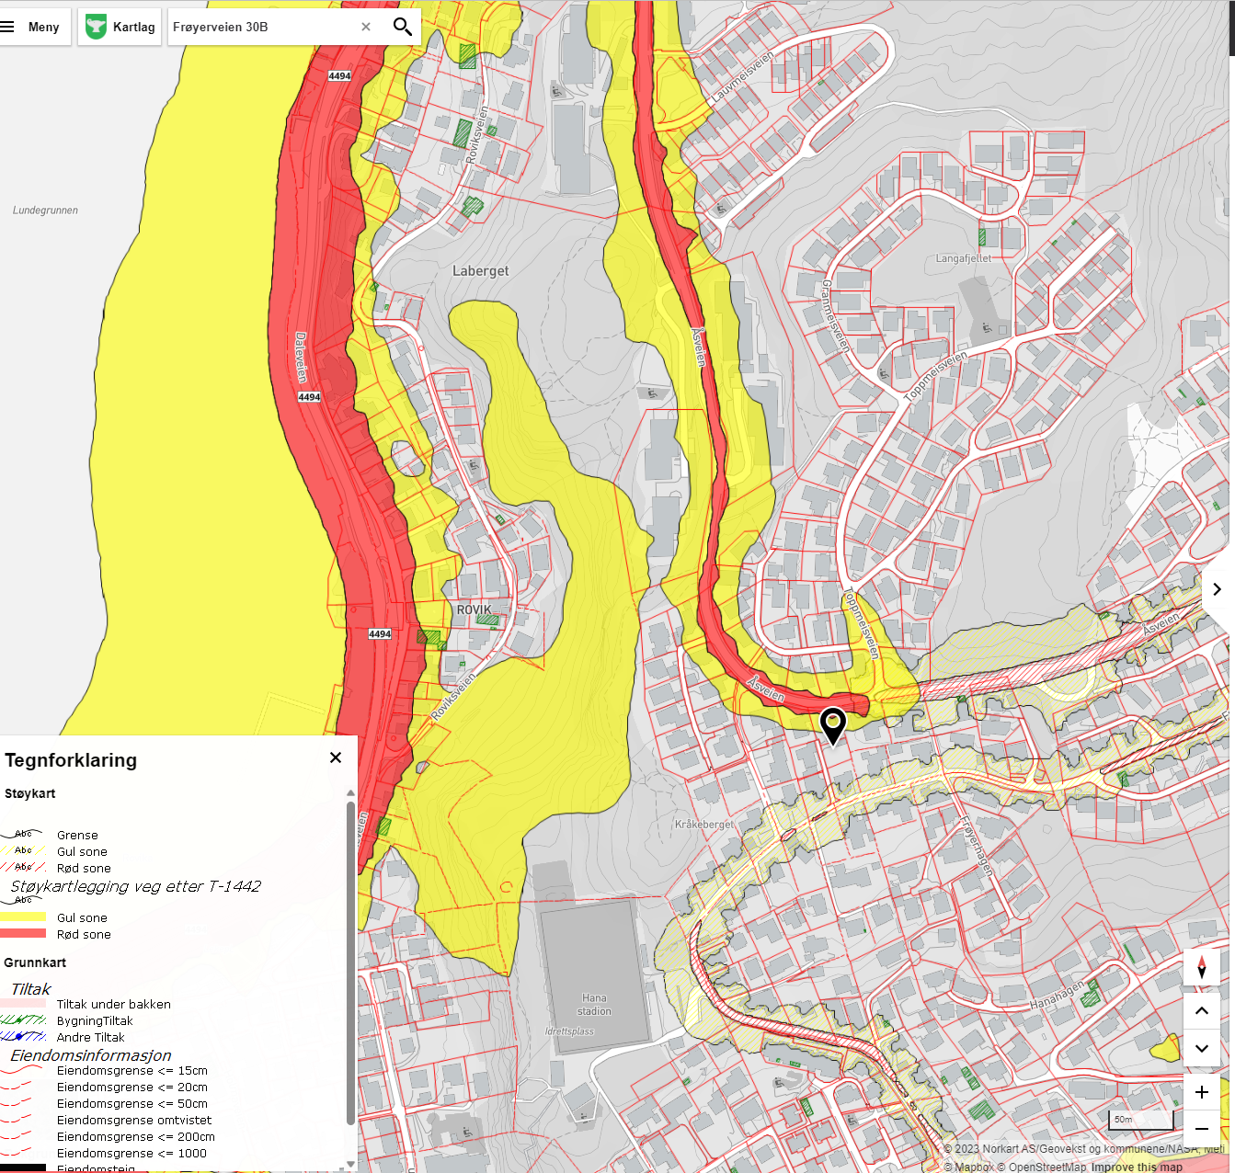Click the Mapbox attribution link
This screenshot has height=1173, width=1235.
968,1167
